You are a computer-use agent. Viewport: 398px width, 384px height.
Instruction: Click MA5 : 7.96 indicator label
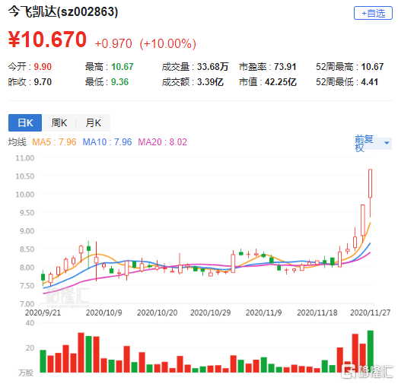(x=54, y=142)
